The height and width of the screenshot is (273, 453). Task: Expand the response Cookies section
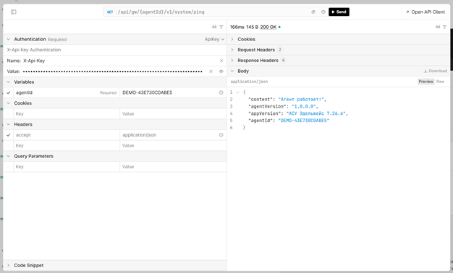pos(232,39)
